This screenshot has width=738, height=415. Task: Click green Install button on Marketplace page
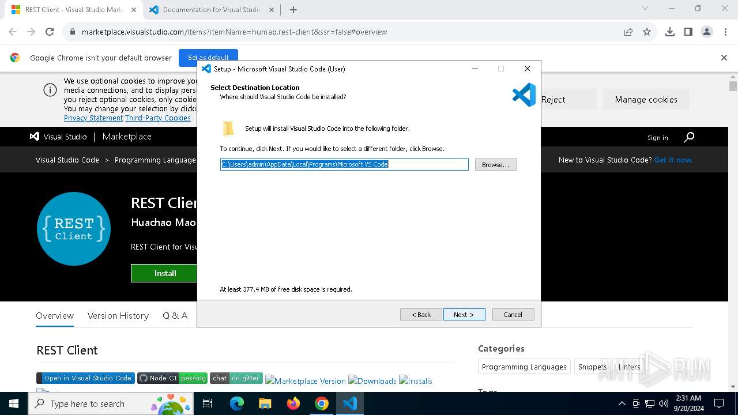point(164,273)
